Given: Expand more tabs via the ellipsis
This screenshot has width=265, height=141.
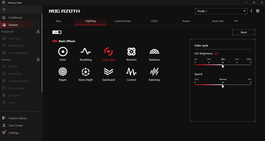Looking at the screenshot, I should coord(236,21).
